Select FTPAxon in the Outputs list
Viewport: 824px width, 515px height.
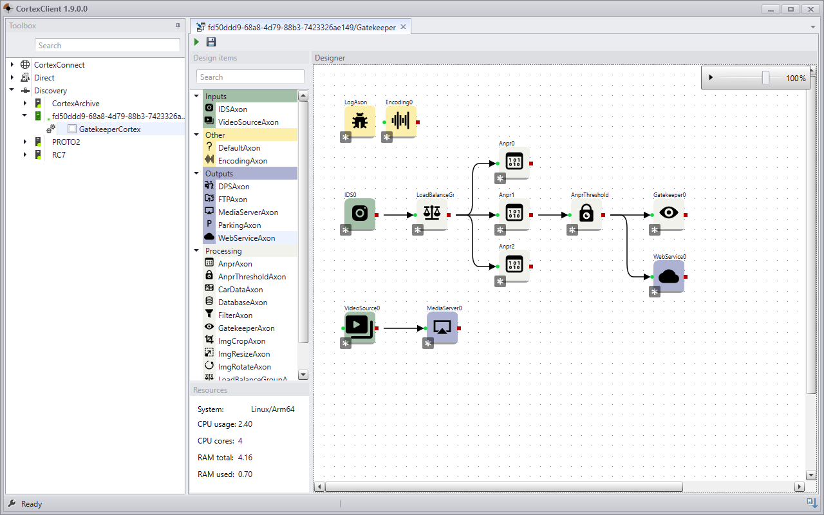click(x=232, y=200)
